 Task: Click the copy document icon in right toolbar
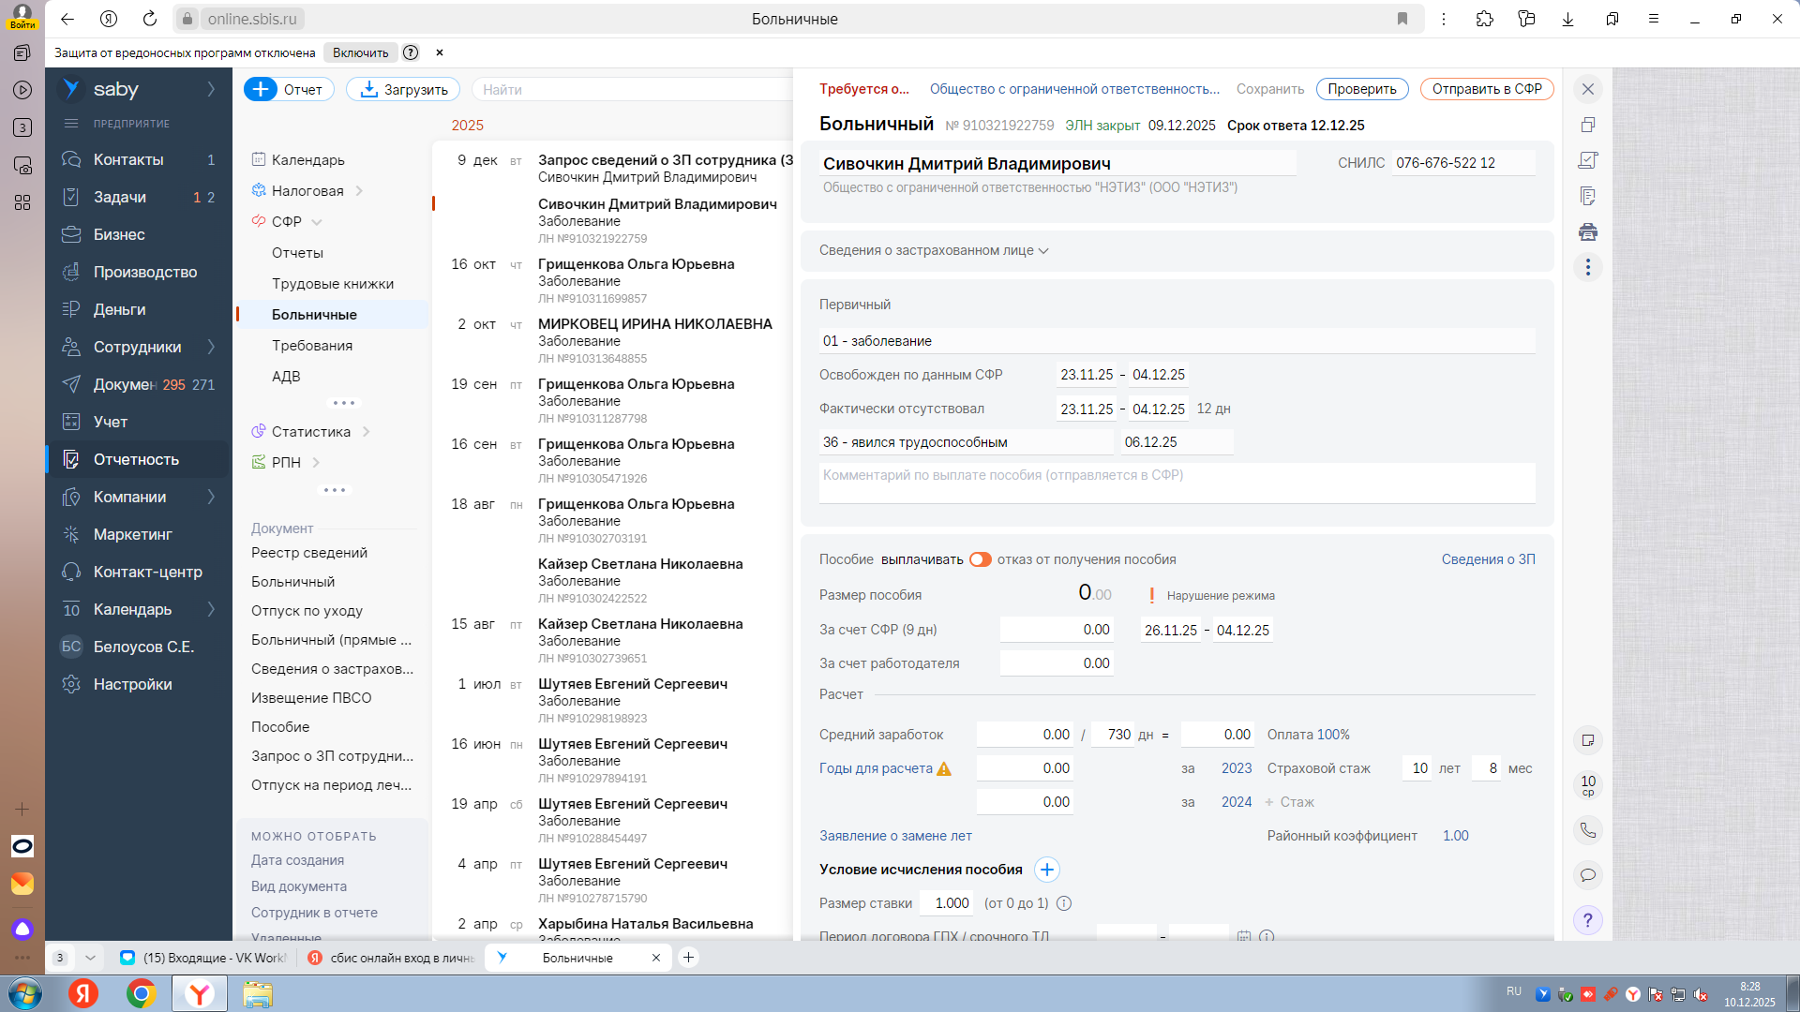click(1587, 125)
